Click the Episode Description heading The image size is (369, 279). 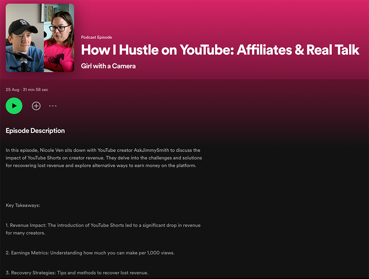(x=35, y=131)
